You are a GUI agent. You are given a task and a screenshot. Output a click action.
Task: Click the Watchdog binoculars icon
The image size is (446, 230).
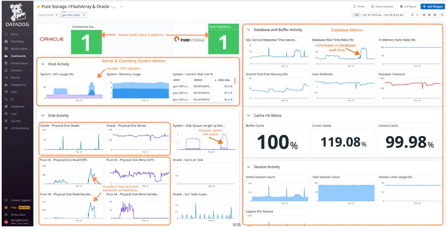[6, 42]
